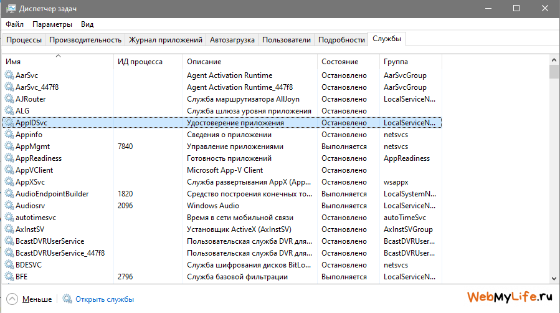This screenshot has width=560, height=313.
Task: Switch to the Производительность tab
Action: click(85, 40)
